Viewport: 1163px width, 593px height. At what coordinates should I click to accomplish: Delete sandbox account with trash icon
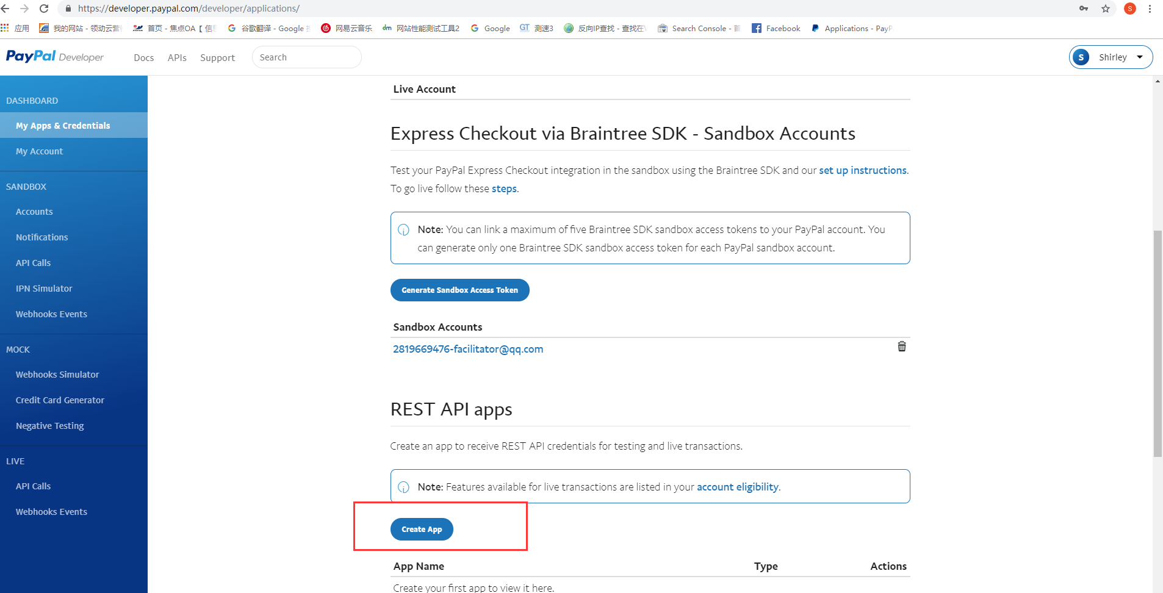(x=901, y=347)
